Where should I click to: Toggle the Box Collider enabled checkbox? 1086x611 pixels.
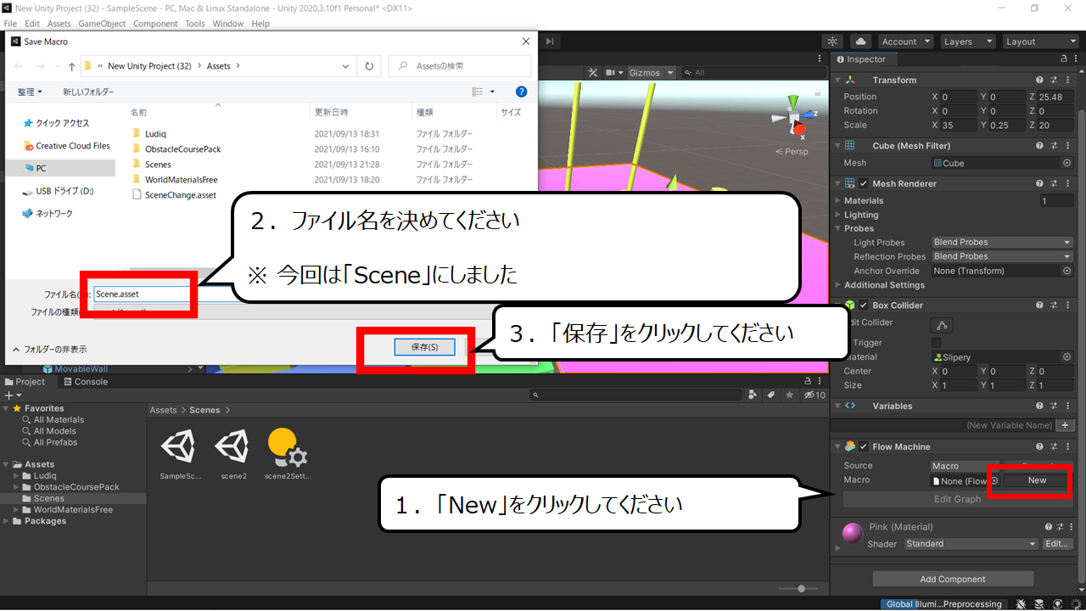point(864,305)
